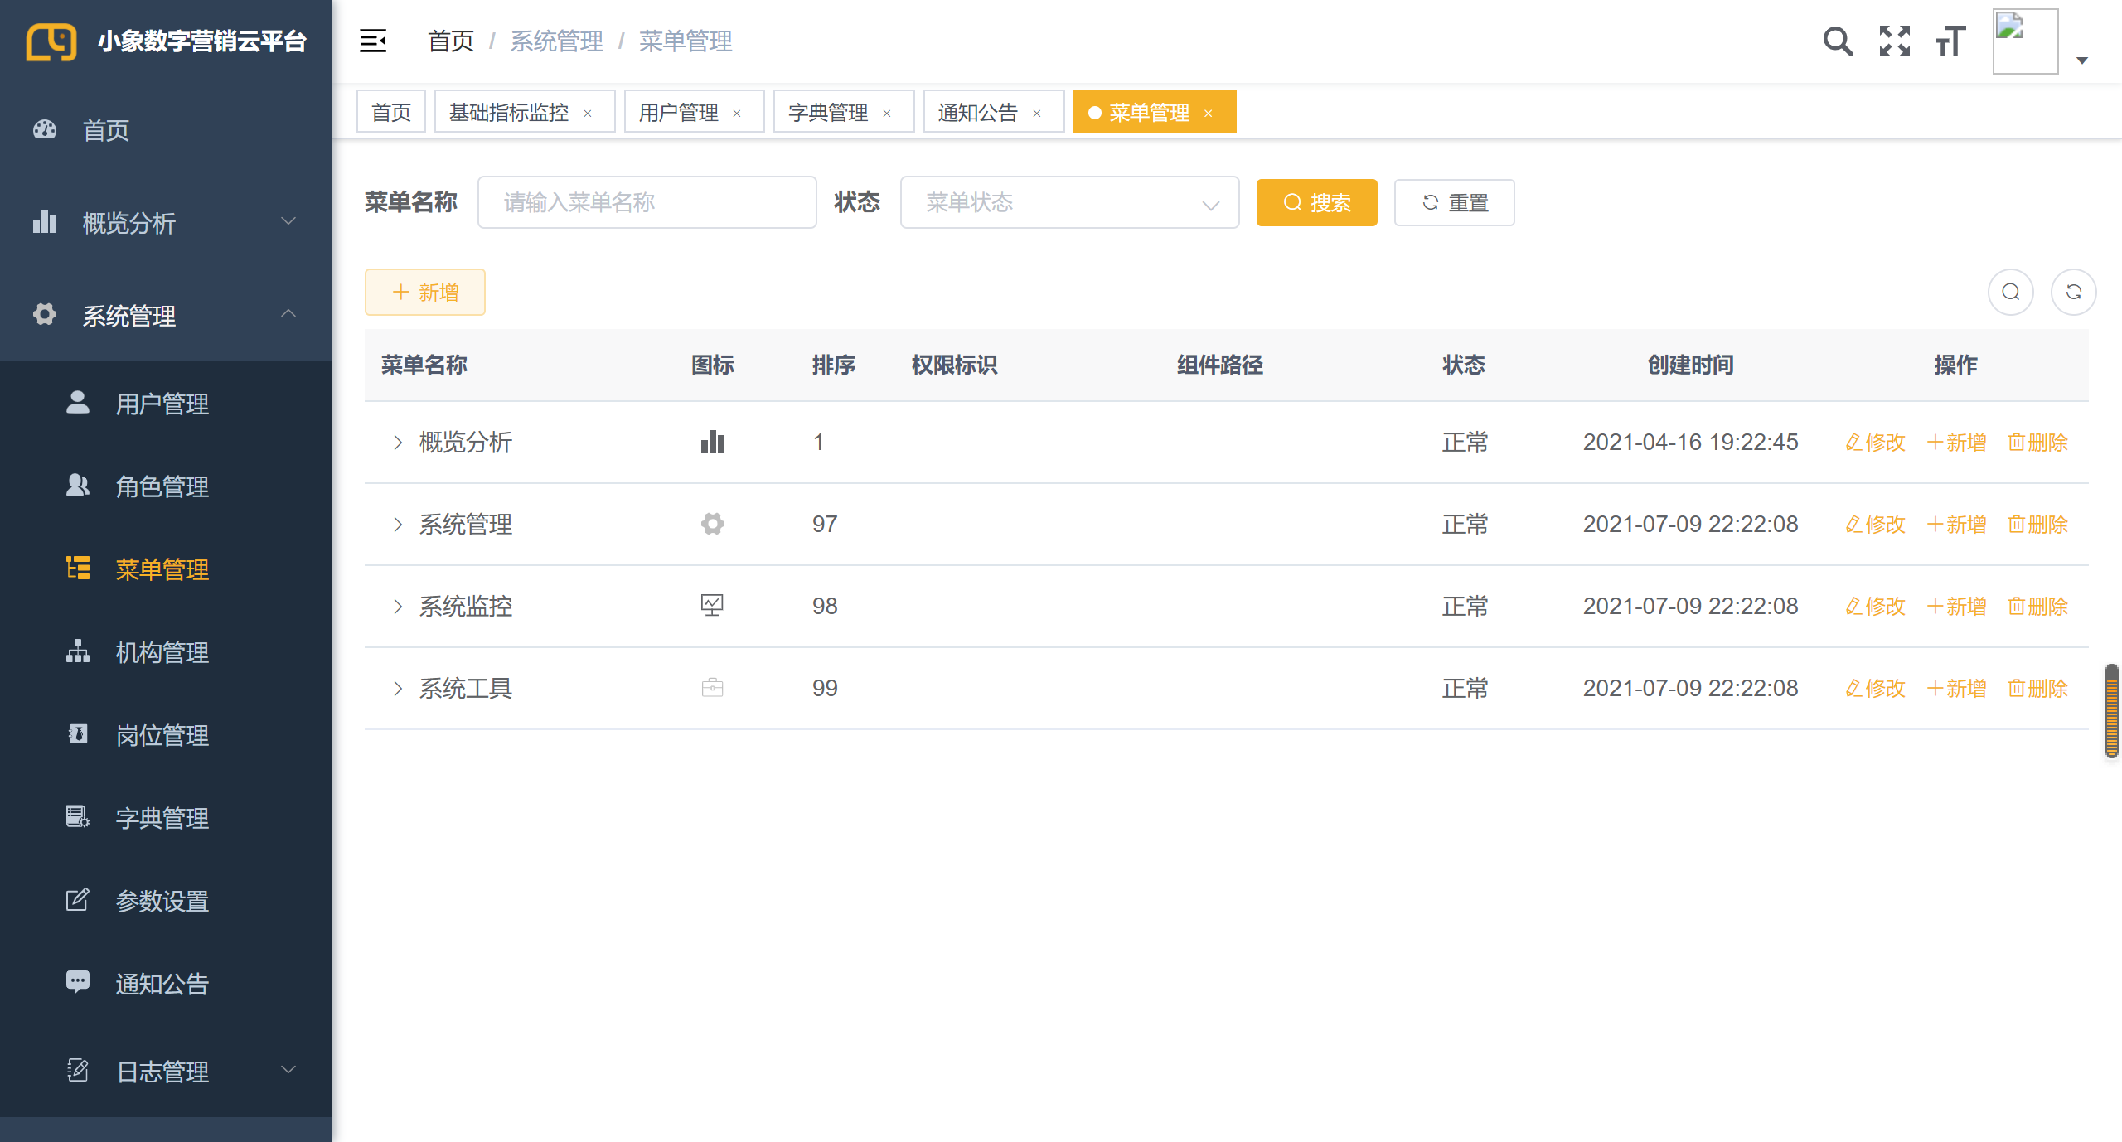Click the vertical scrollbar on right edge

(x=2111, y=710)
